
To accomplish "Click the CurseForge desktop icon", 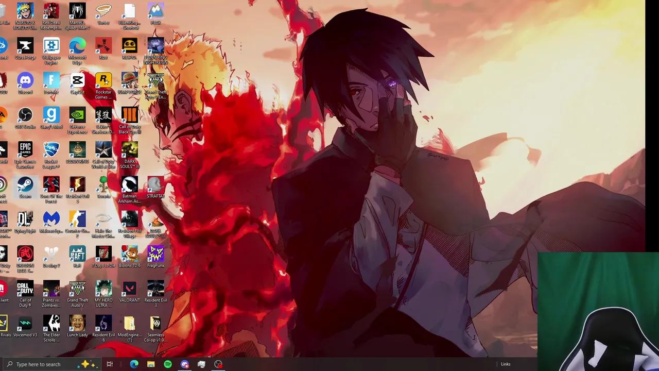I will (x=25, y=49).
